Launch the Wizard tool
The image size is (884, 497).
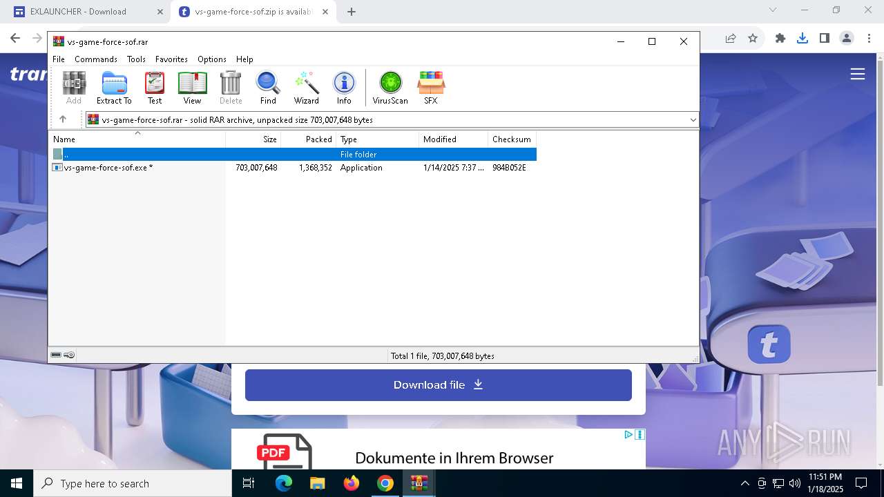pos(307,88)
